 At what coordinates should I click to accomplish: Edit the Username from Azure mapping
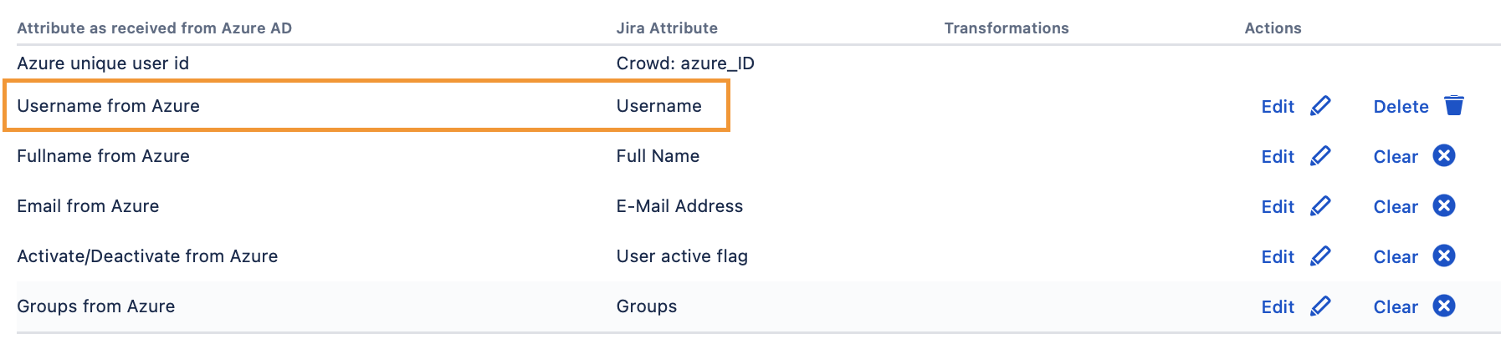[x=1278, y=107]
